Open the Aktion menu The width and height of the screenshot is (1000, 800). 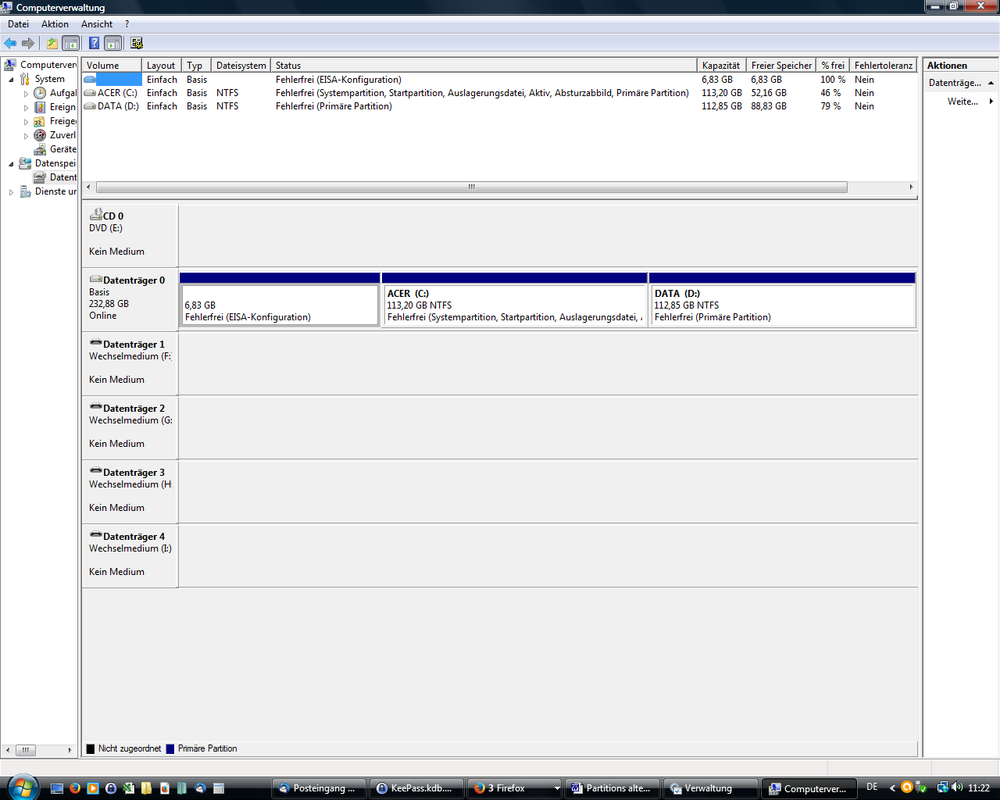click(55, 24)
